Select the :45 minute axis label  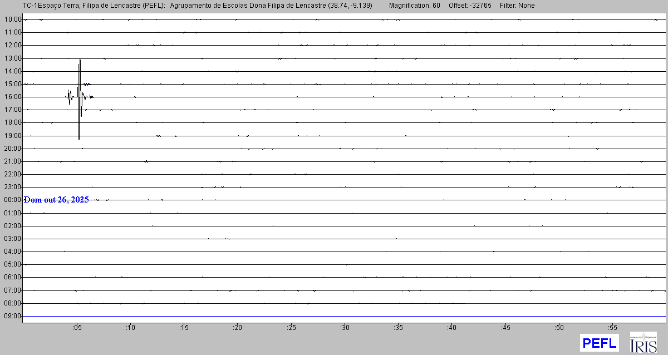(505, 327)
